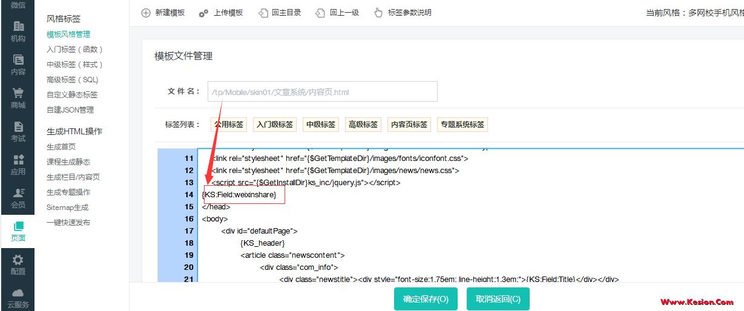Select the 页面 page section
Viewport: 744px width, 311px height.
click(x=18, y=231)
